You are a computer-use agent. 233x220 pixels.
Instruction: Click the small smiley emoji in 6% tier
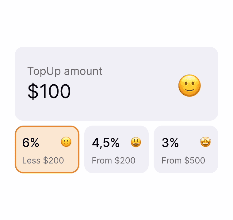point(66,142)
